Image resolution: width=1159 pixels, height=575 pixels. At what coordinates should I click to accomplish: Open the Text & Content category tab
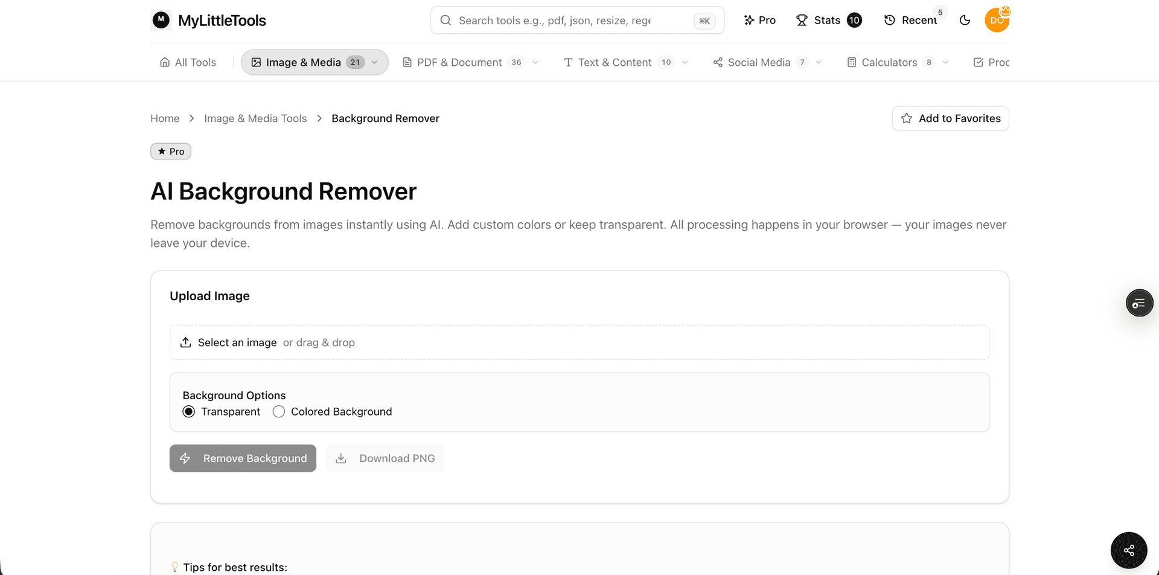point(625,62)
